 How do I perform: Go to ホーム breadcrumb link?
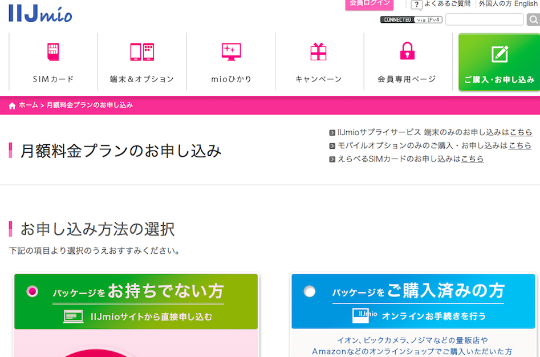[29, 105]
